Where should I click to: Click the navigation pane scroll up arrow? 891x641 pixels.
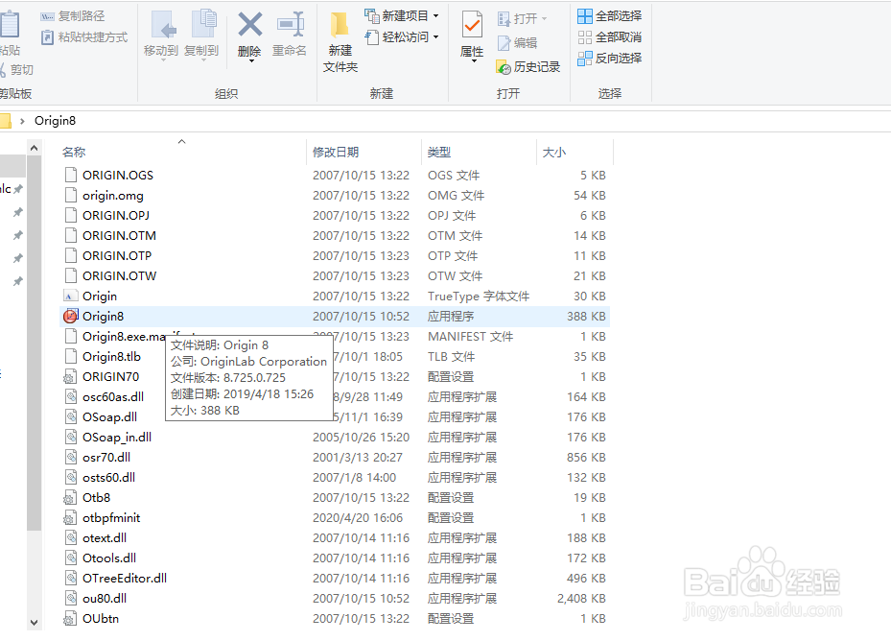[35, 149]
